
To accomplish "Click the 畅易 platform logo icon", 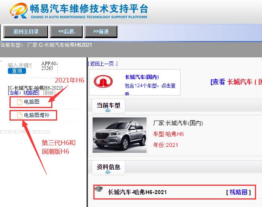I will [19, 11].
